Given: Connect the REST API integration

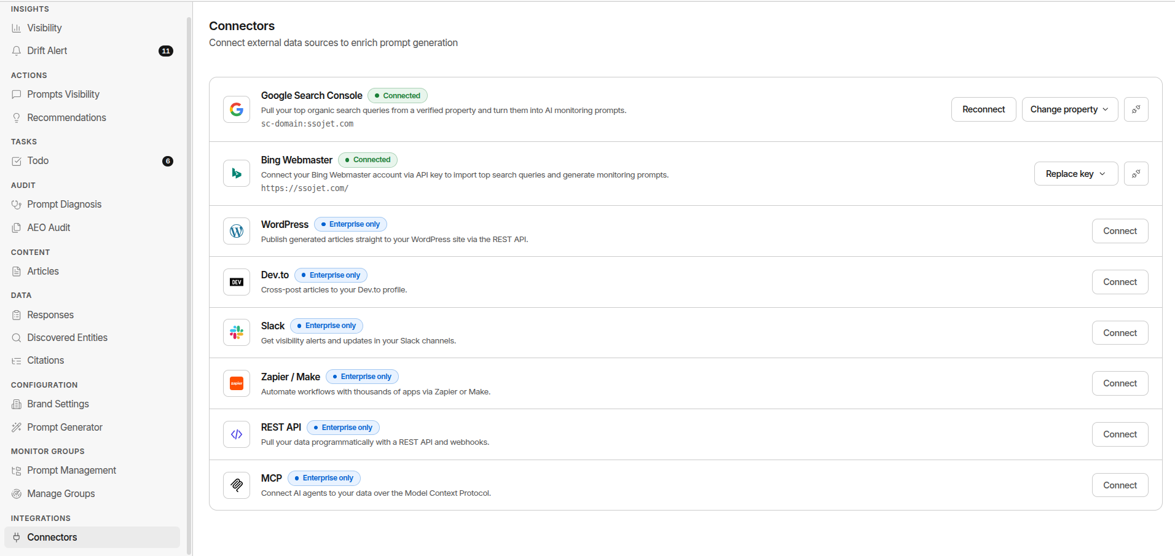Looking at the screenshot, I should coord(1120,434).
